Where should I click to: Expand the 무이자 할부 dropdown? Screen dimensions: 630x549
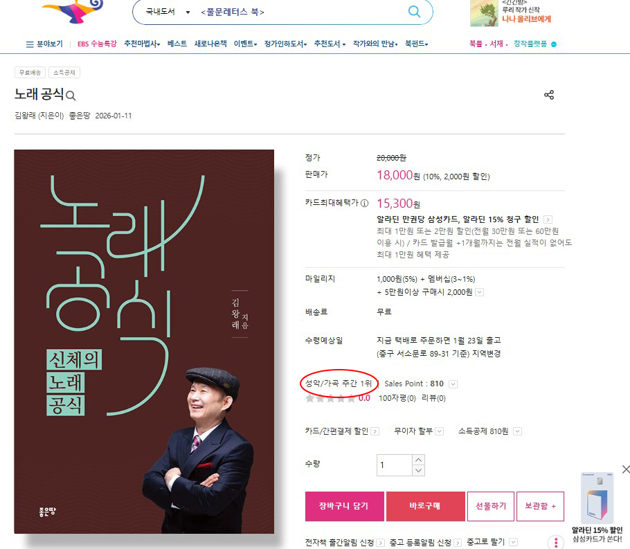439,431
